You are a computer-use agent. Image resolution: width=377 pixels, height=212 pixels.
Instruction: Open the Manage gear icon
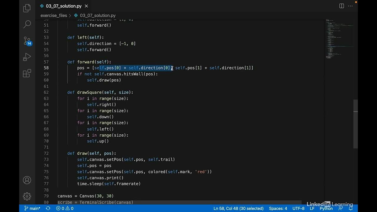[27, 196]
